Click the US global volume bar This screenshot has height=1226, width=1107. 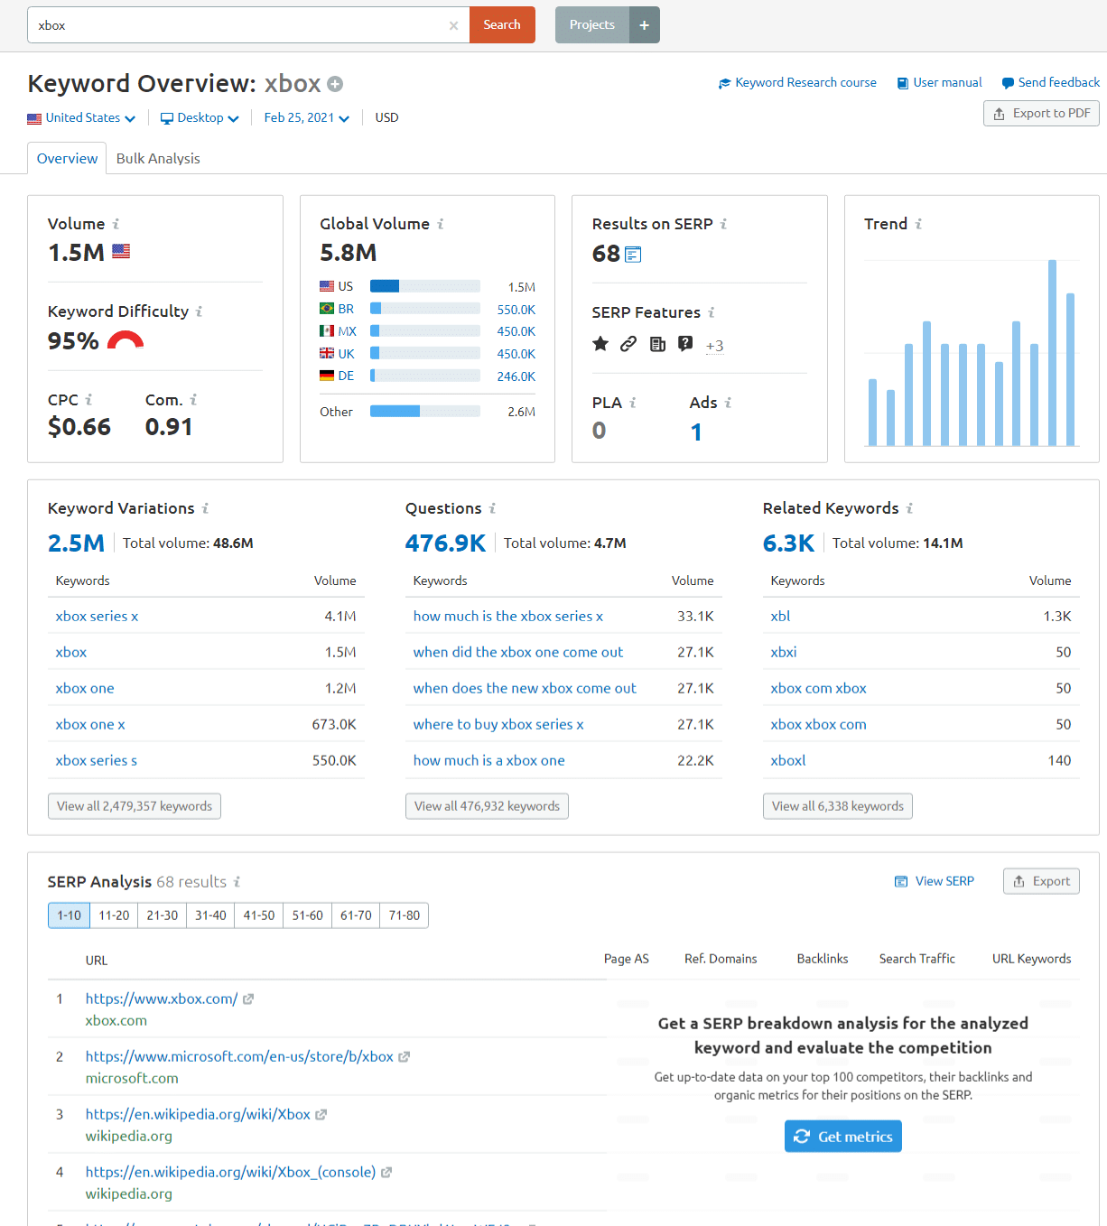click(425, 286)
